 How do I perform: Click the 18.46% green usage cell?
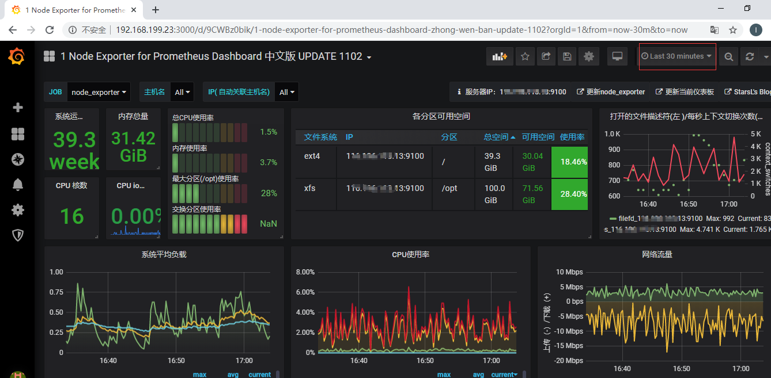coord(570,162)
